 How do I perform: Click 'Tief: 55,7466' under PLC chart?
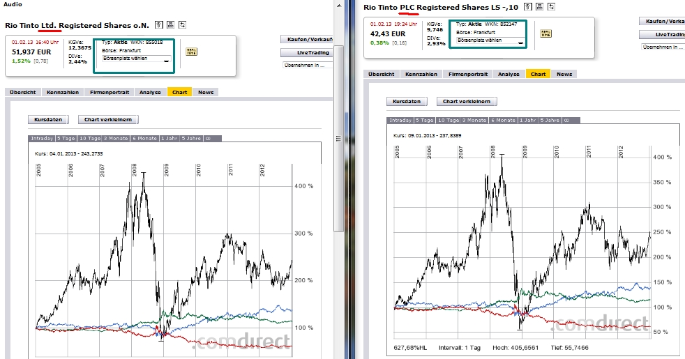(570, 348)
